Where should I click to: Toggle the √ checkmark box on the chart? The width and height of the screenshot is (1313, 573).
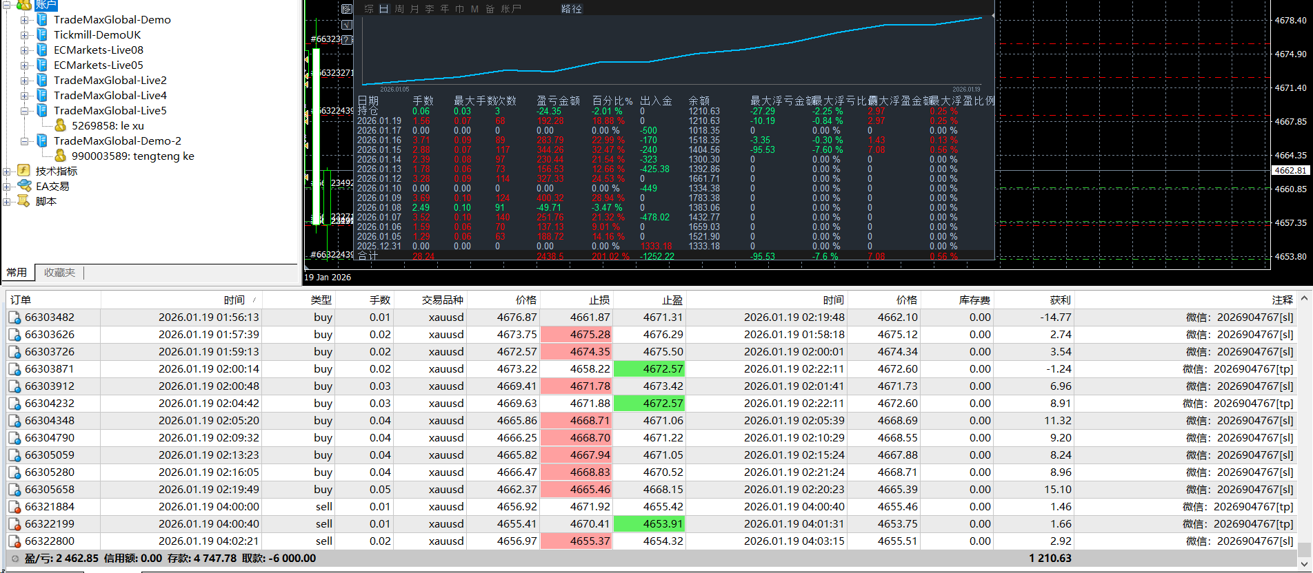pyautogui.click(x=347, y=25)
